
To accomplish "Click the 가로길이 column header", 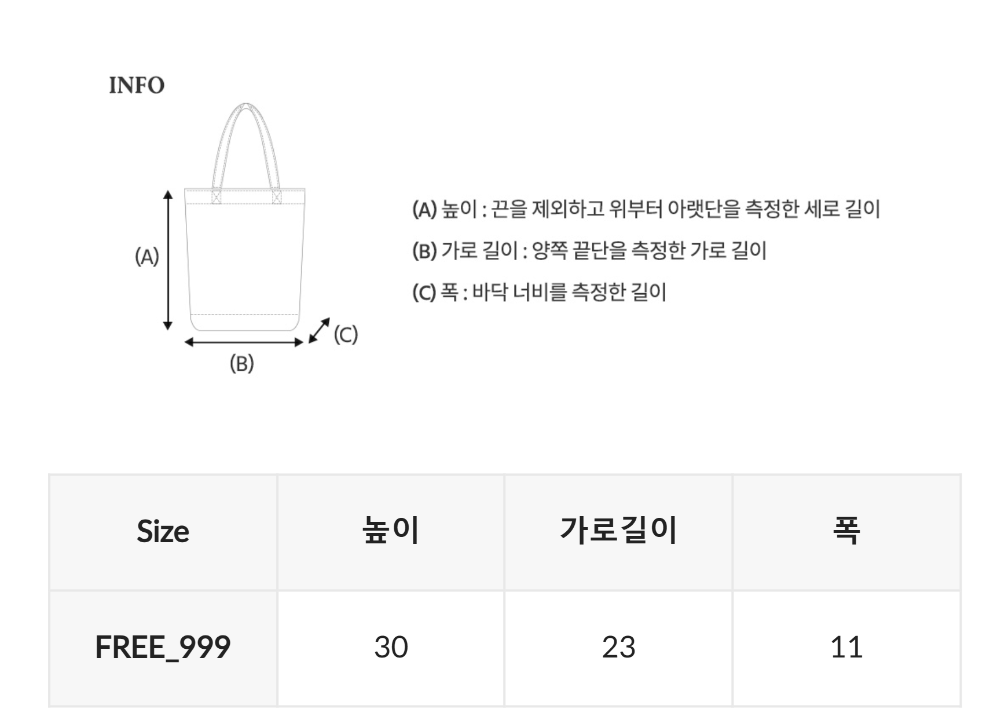I will point(618,532).
